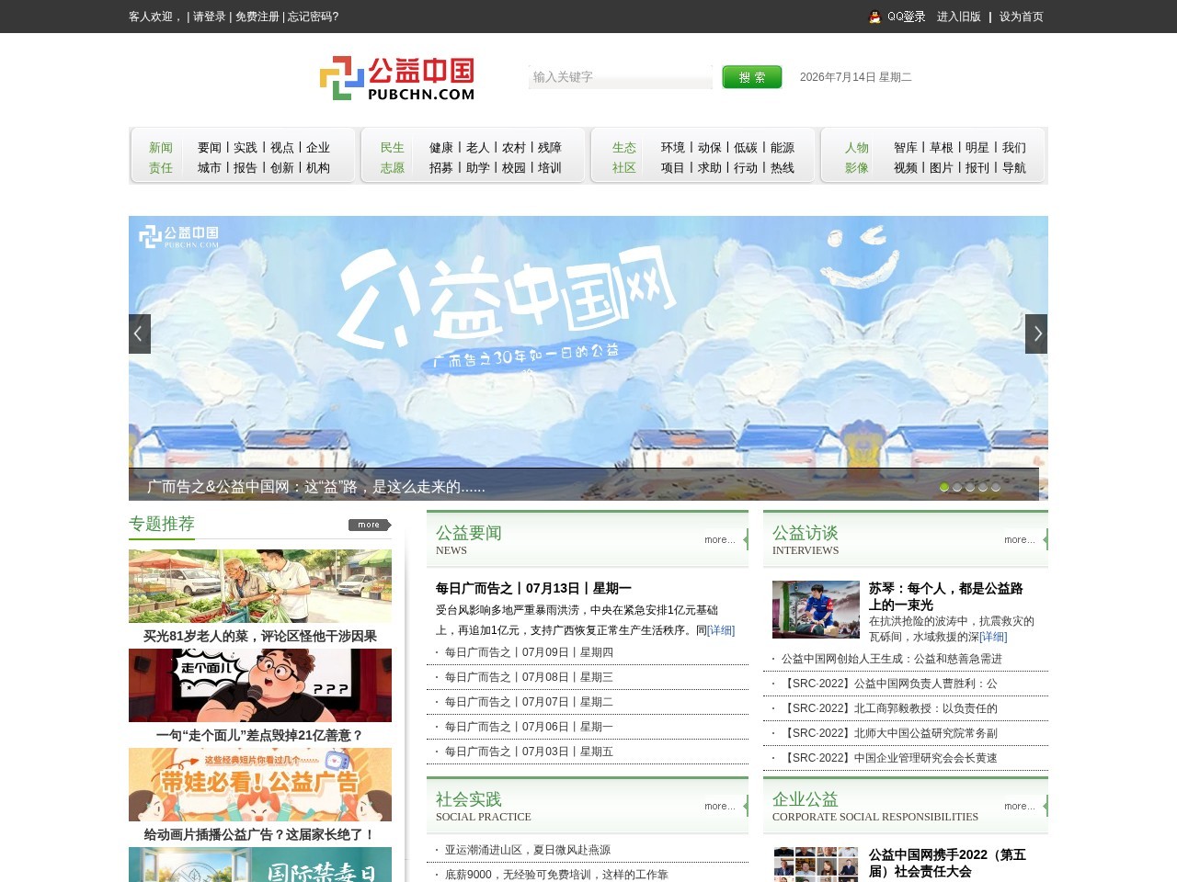The width and height of the screenshot is (1177, 882).
Task: Click 进入旧版 link
Action: 959,17
